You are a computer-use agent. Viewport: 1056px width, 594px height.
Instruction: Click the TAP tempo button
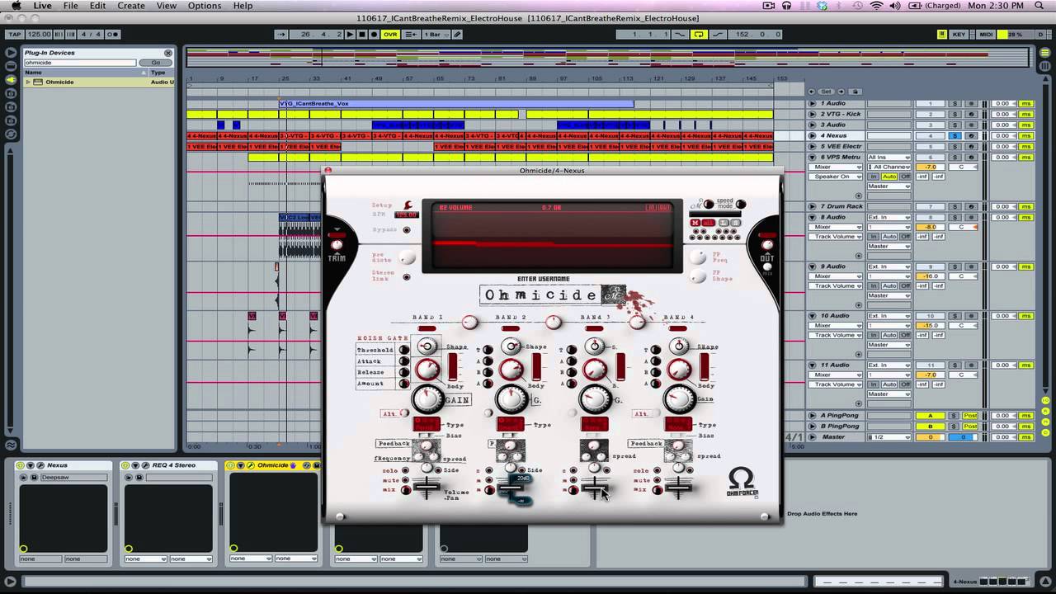point(15,35)
